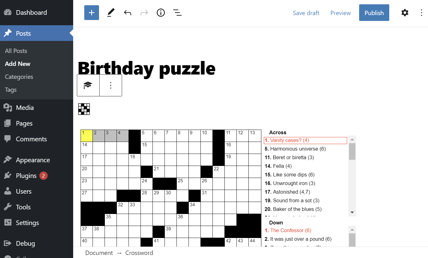428x258 pixels.
Task: Open the list view outline icon
Action: (177, 13)
